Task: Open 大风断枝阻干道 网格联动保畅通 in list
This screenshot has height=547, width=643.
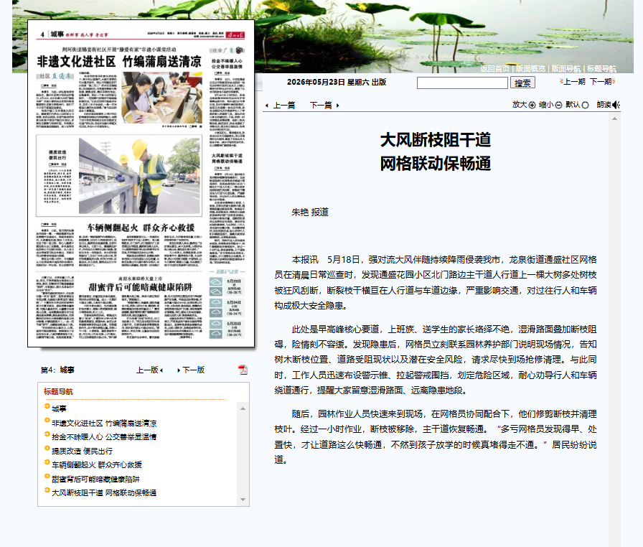Action: point(104,492)
